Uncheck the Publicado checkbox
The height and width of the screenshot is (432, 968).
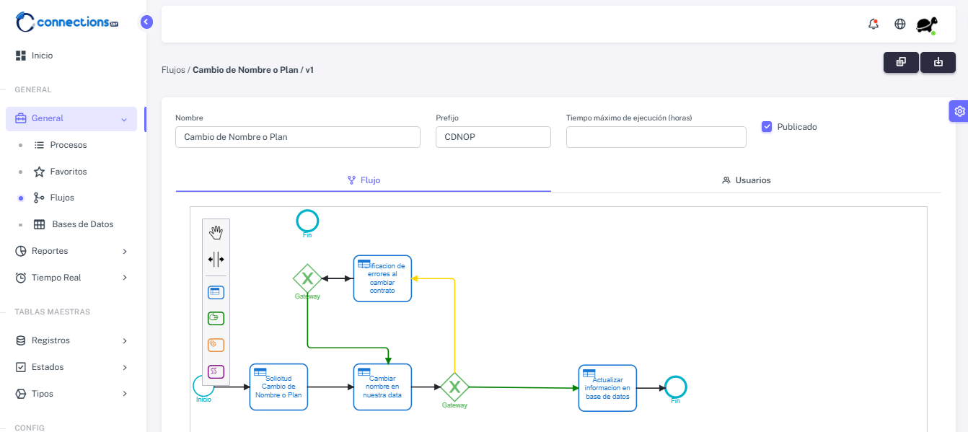(x=767, y=126)
